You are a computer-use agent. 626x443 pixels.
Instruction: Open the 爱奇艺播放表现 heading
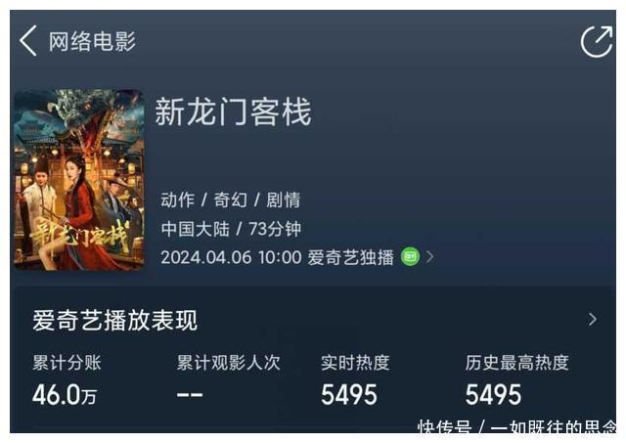[115, 321]
